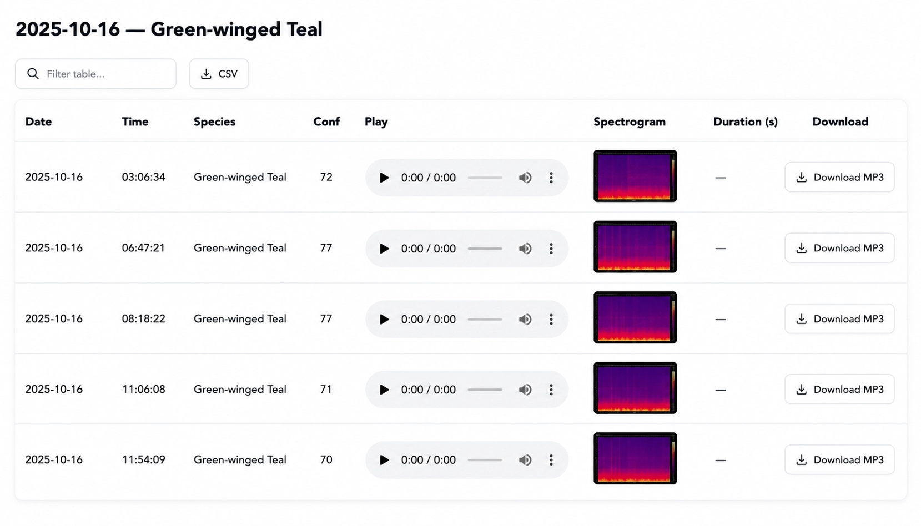Export the table with the CSV button
The image size is (921, 526).
tap(219, 74)
